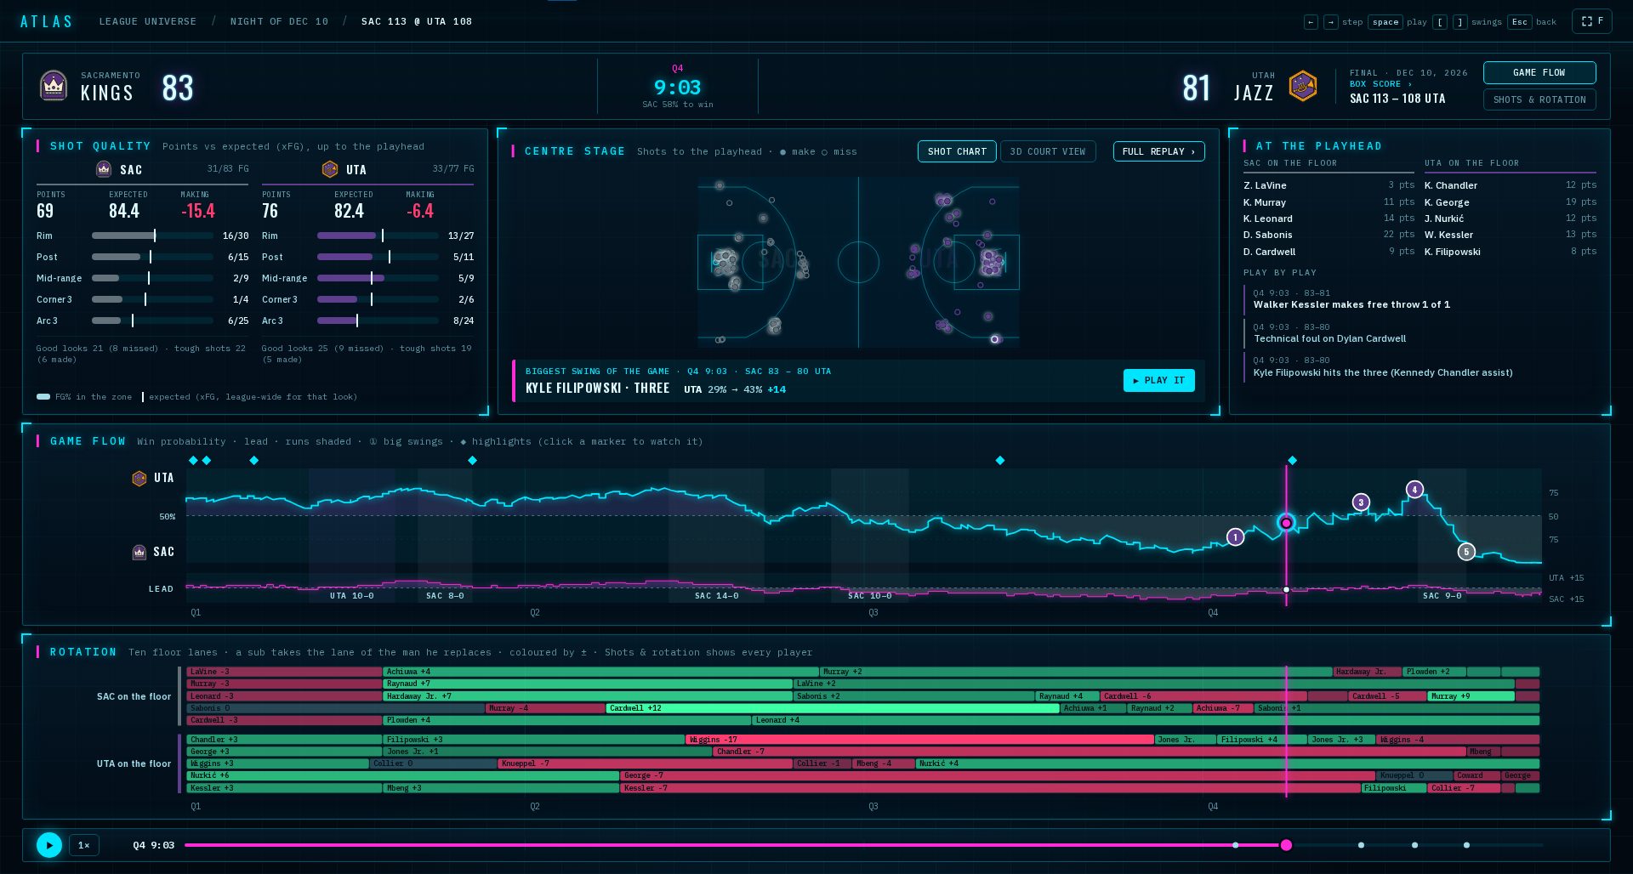Click the Cardwell +12 rotation bar
This screenshot has width=1633, height=874.
click(x=833, y=708)
